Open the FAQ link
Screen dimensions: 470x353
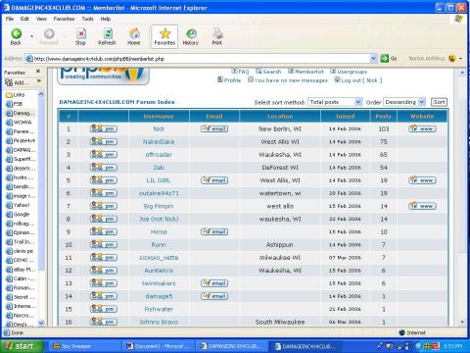pos(244,72)
